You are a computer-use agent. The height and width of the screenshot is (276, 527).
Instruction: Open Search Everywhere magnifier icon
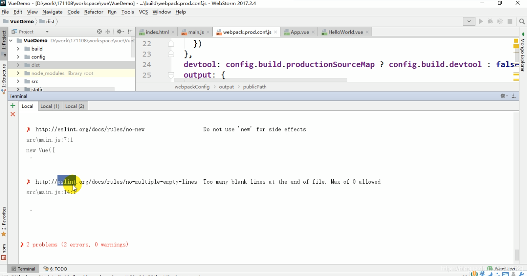(x=522, y=21)
